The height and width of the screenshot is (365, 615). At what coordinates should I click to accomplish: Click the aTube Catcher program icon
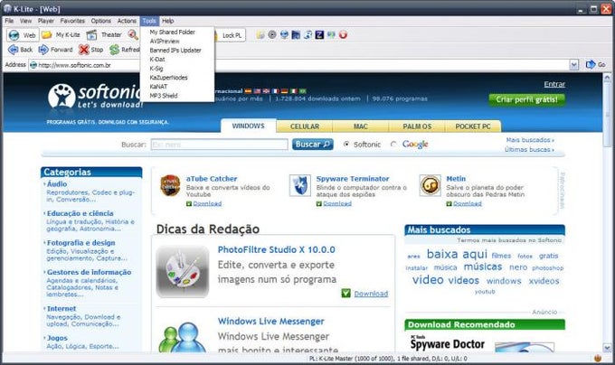[170, 185]
